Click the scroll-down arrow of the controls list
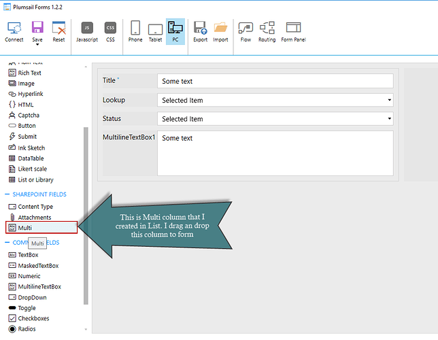This screenshot has width=438, height=340. (86, 330)
